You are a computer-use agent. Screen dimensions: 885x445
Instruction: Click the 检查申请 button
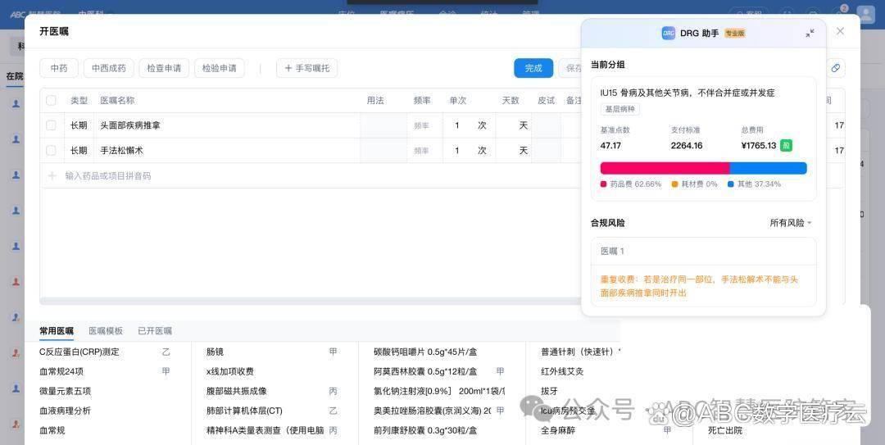tap(164, 68)
